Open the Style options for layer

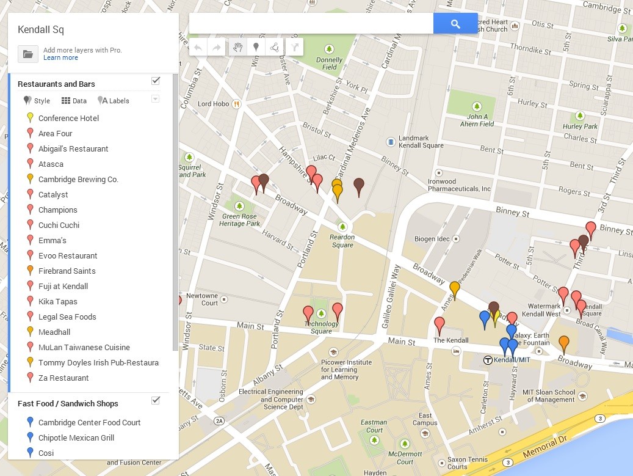37,101
